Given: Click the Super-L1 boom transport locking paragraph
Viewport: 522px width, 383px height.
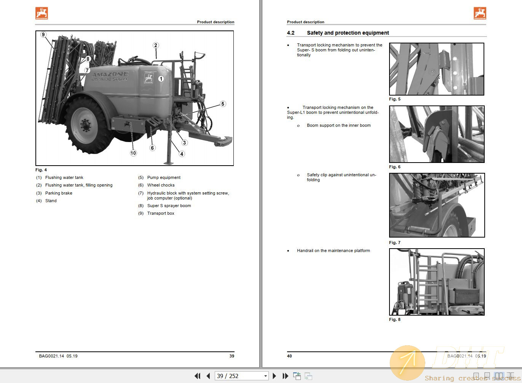Looking at the screenshot, I should pyautogui.click(x=333, y=112).
